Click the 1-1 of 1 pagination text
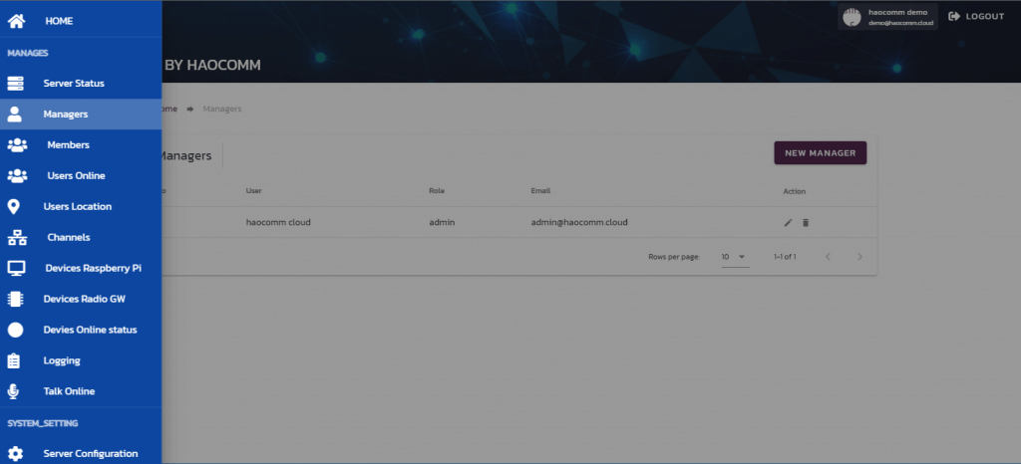Image resolution: width=1021 pixels, height=464 pixels. 785,257
